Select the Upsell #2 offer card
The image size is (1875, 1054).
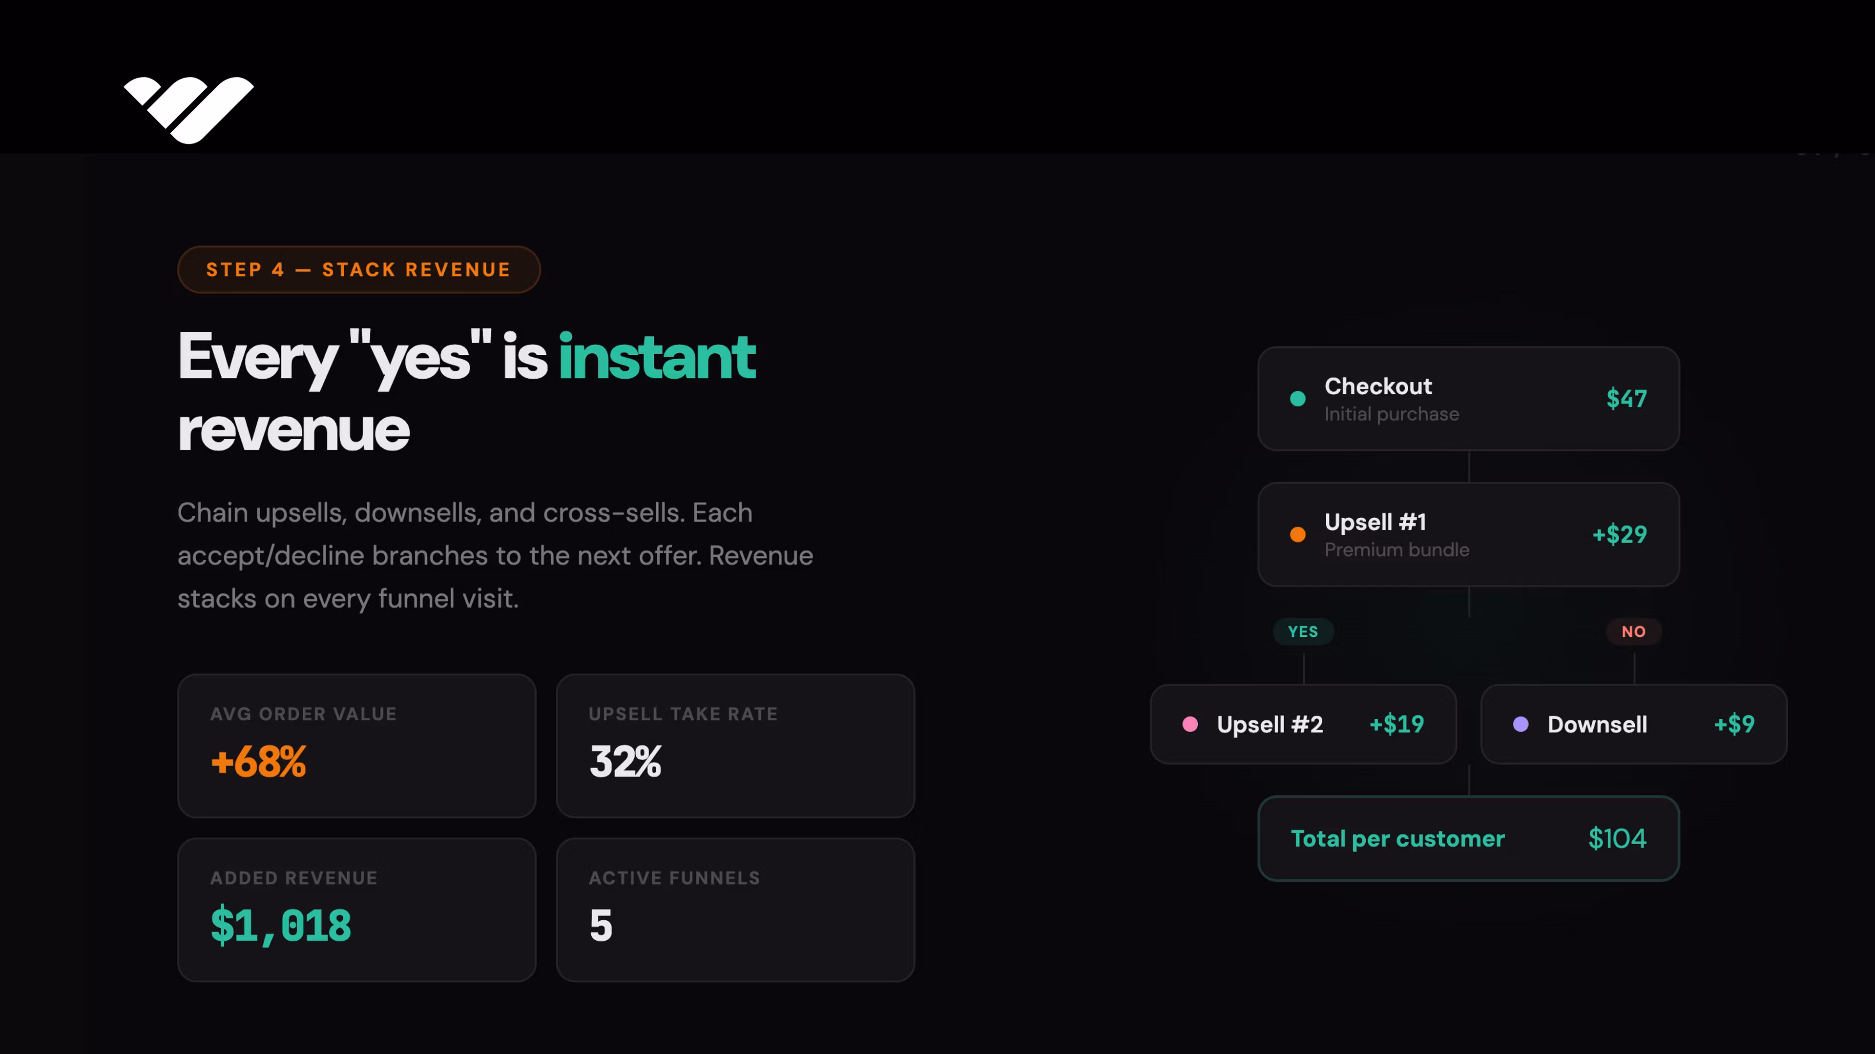[1303, 724]
